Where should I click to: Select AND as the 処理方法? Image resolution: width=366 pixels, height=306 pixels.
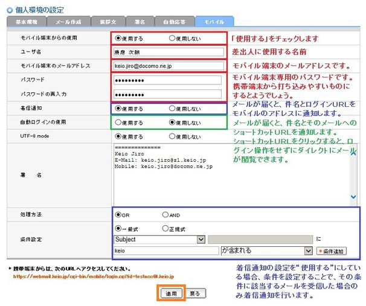point(165,214)
